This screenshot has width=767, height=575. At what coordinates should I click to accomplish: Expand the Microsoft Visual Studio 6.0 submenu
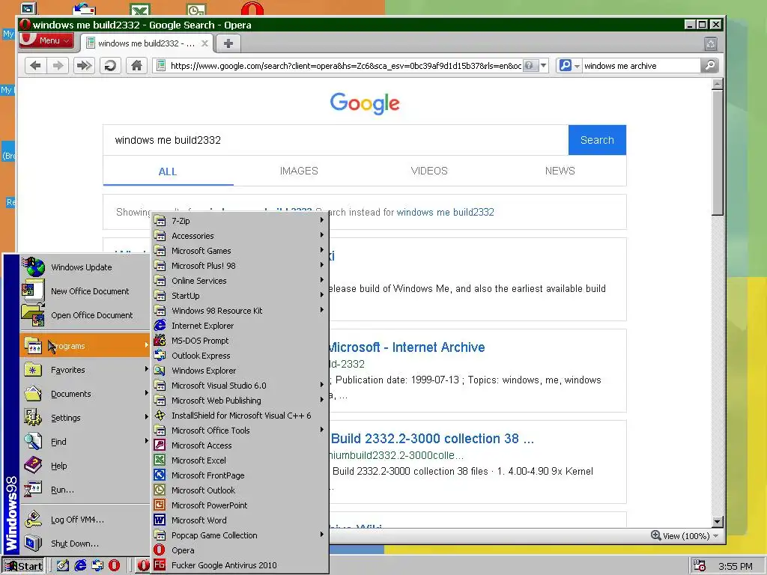click(240, 386)
